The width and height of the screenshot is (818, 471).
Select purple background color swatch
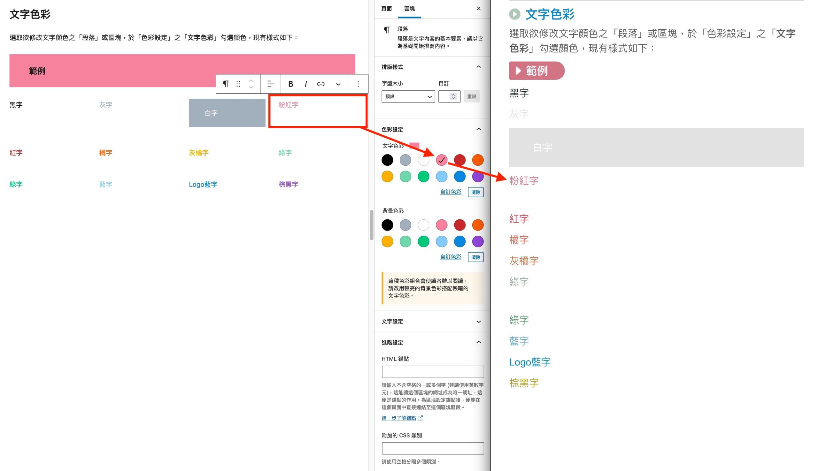(x=478, y=241)
